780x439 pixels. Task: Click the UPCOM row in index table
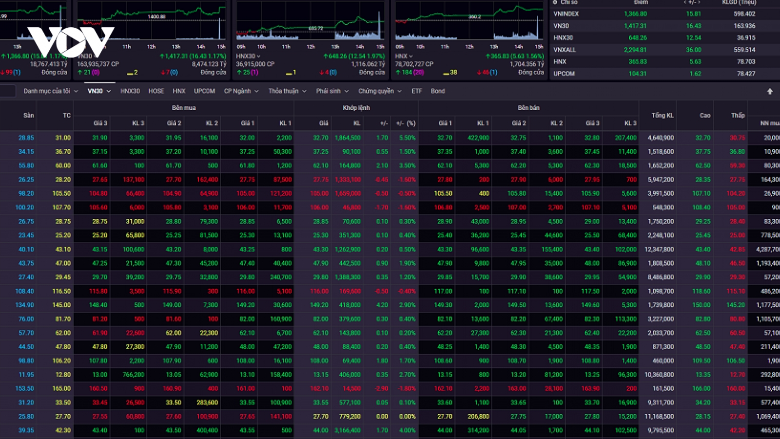(664, 74)
